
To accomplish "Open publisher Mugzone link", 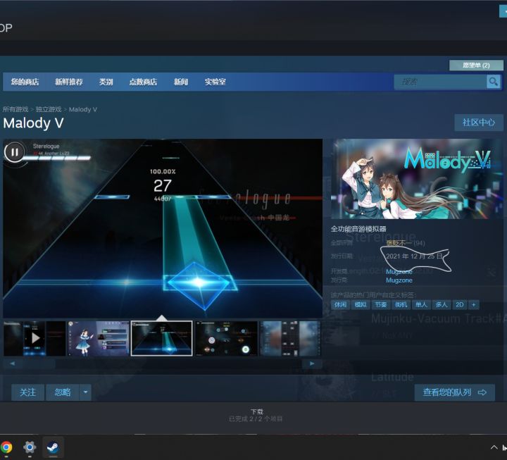I will click(399, 280).
